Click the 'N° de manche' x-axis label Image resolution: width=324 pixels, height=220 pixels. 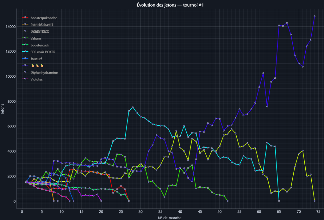(x=170, y=217)
